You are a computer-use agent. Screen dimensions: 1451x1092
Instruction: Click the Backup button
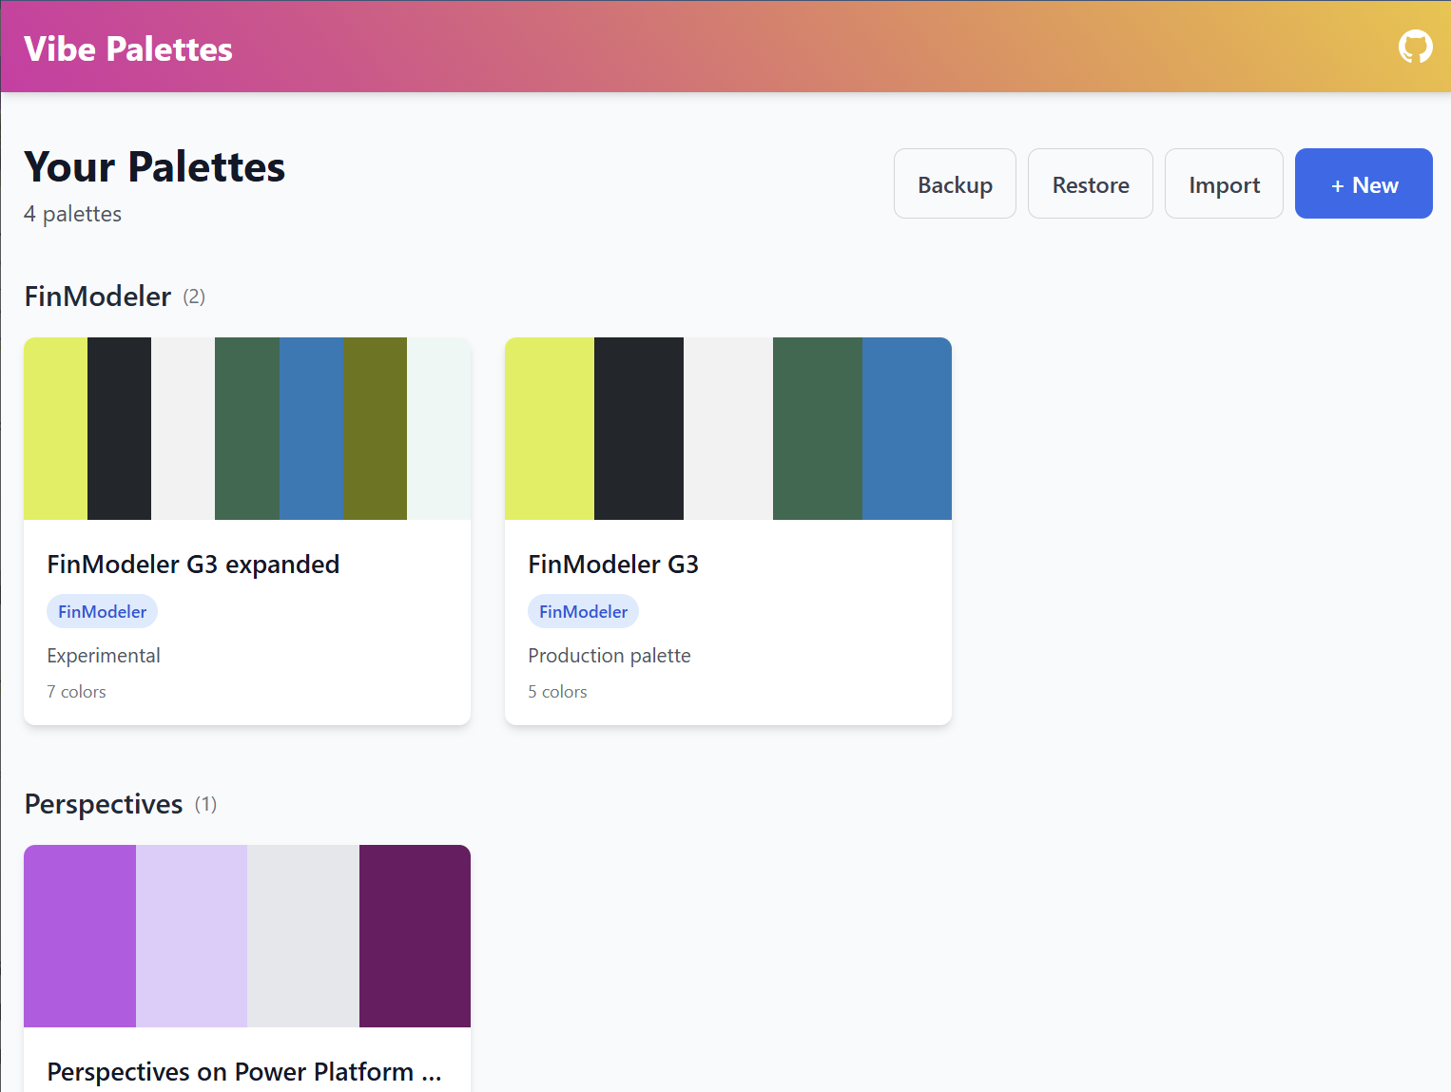(x=955, y=183)
